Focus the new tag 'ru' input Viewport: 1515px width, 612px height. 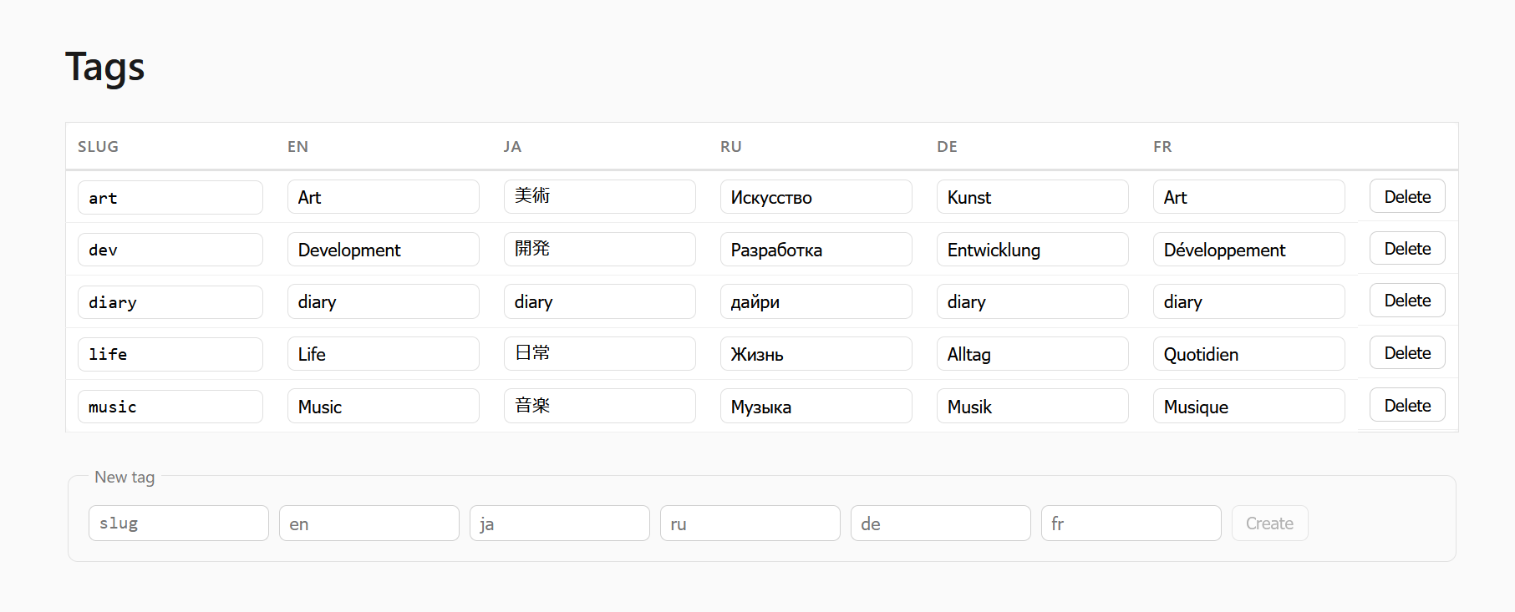pyautogui.click(x=750, y=523)
